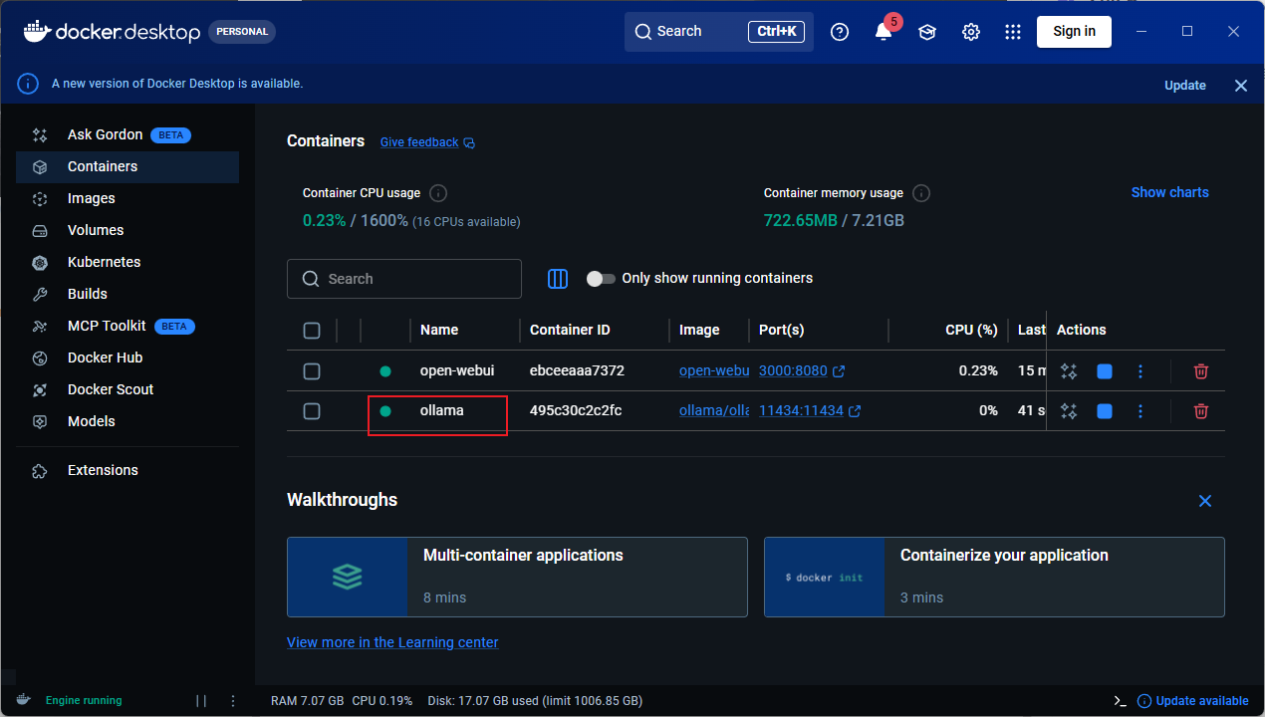Click the engine whale icon in status bar

24,700
